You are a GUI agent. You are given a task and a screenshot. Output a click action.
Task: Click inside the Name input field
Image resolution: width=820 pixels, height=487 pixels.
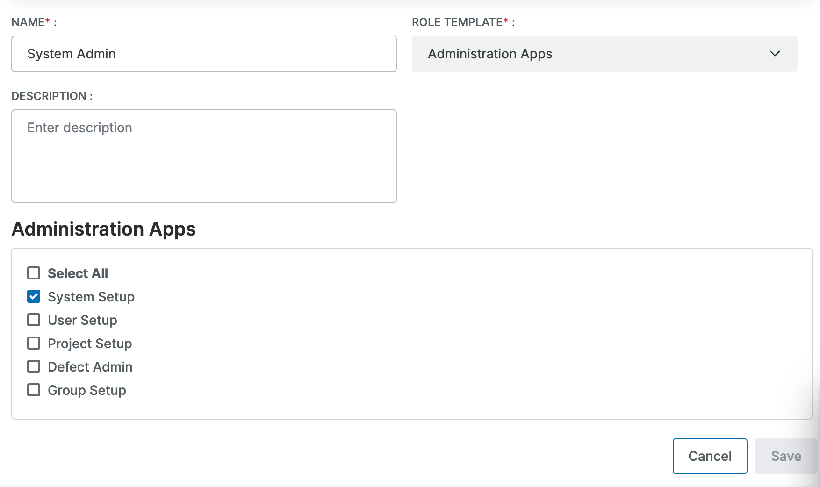203,53
